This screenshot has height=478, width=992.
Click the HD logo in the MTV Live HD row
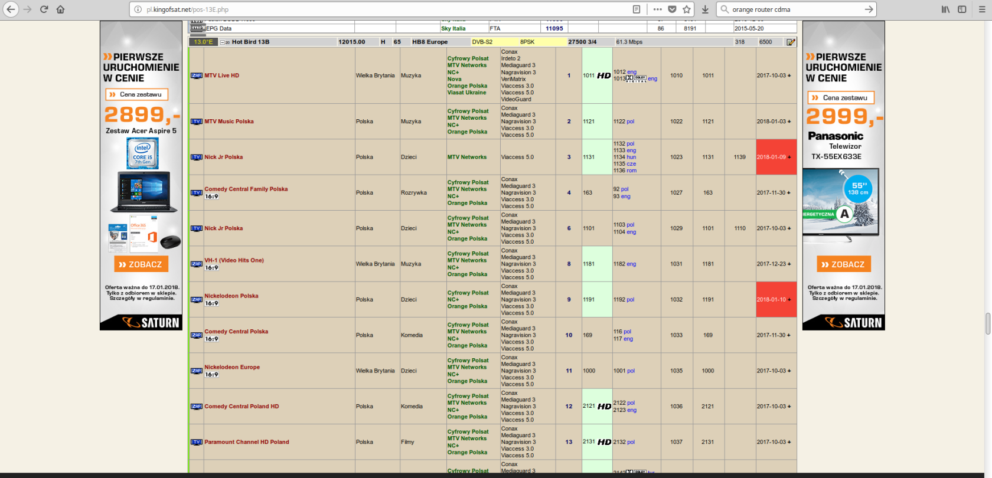[603, 76]
